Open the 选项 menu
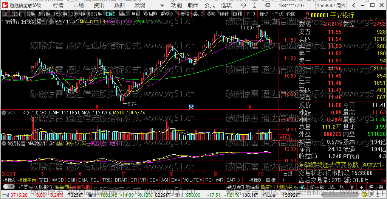 coord(226,5)
